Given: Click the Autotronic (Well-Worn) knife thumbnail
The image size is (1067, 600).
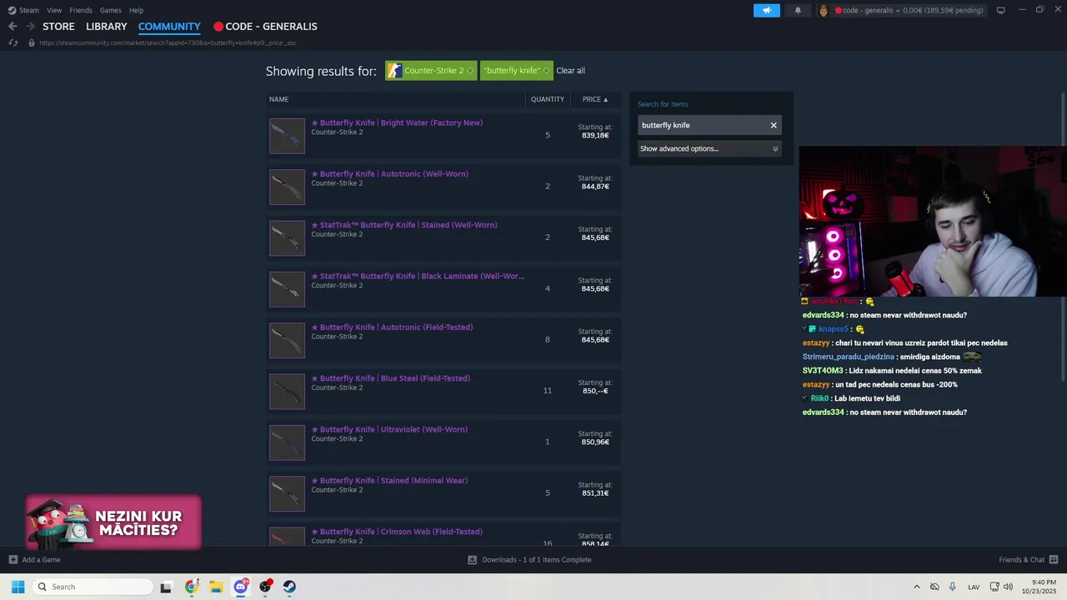Looking at the screenshot, I should 287,187.
